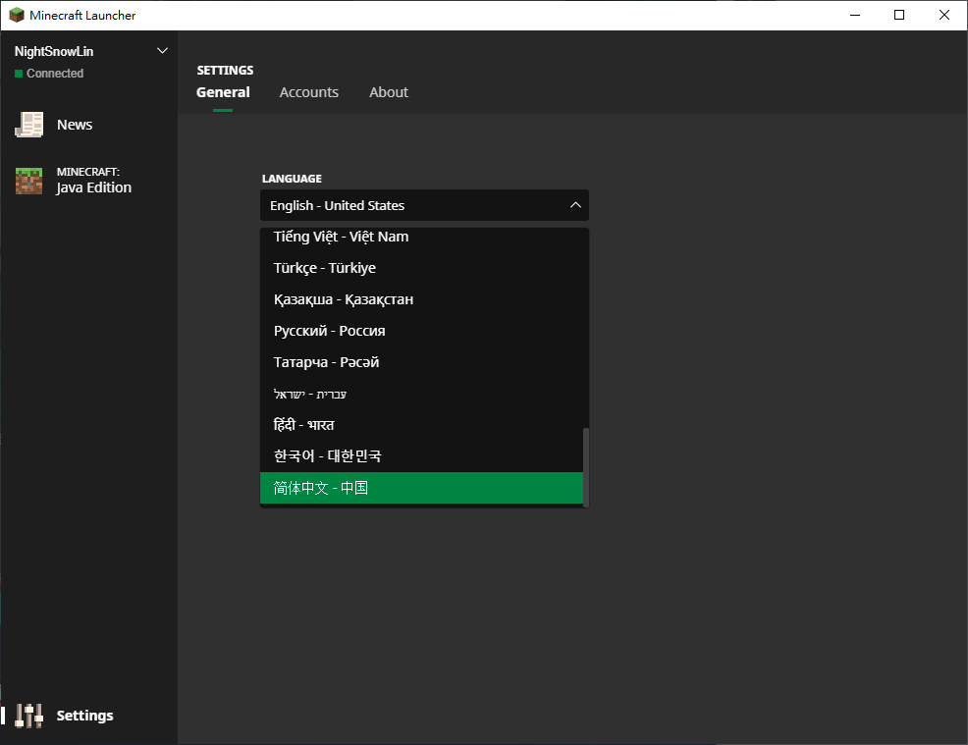Viewport: 968px width, 745px height.
Task: Choose Tiếng Việt - Việt Nam language
Action: pyautogui.click(x=342, y=237)
